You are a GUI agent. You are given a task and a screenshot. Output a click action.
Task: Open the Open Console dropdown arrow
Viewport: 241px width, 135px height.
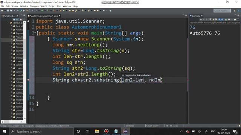pos(238,19)
